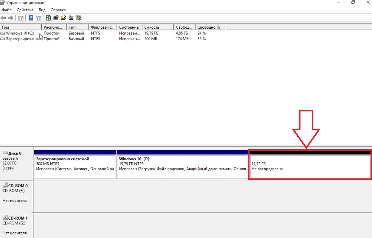Click the 32,00 ГБ disk size text
The image size is (372, 238).
click(9, 163)
